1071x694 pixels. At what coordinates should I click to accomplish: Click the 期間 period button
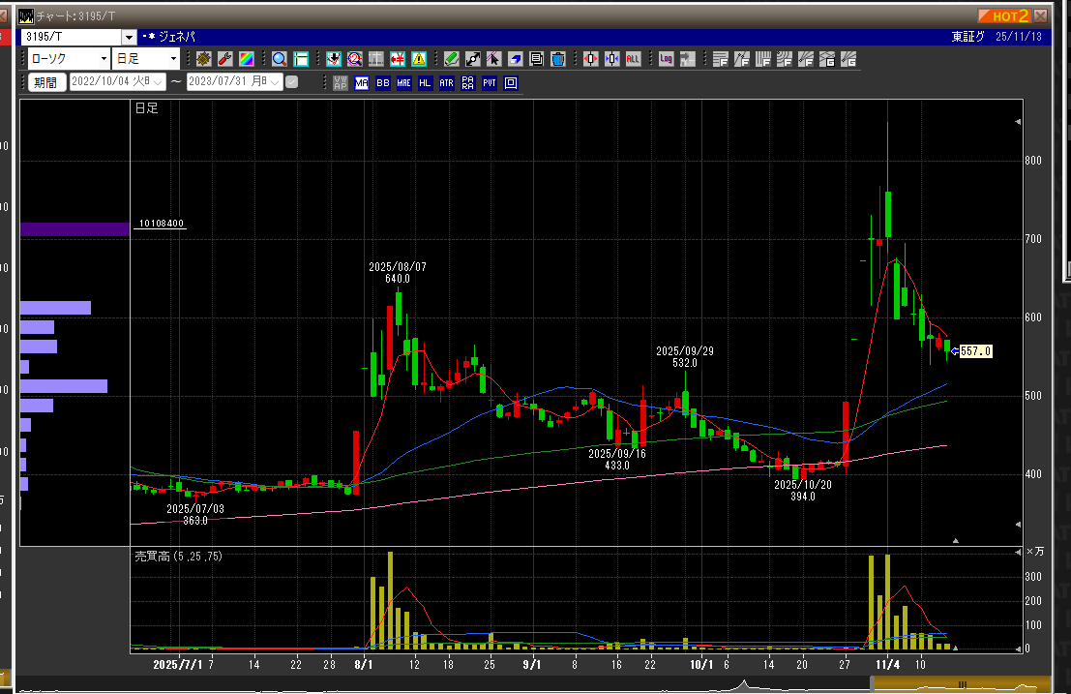pyautogui.click(x=45, y=82)
